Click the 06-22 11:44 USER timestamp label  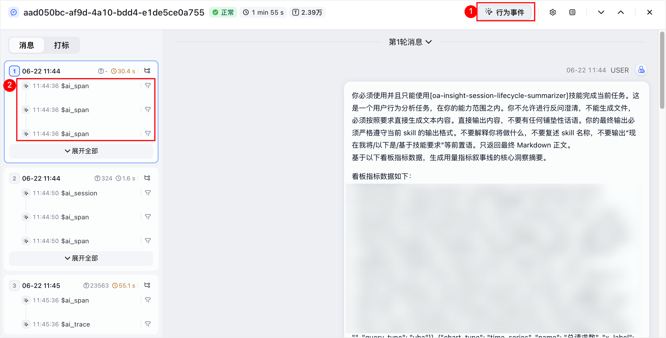[598, 70]
